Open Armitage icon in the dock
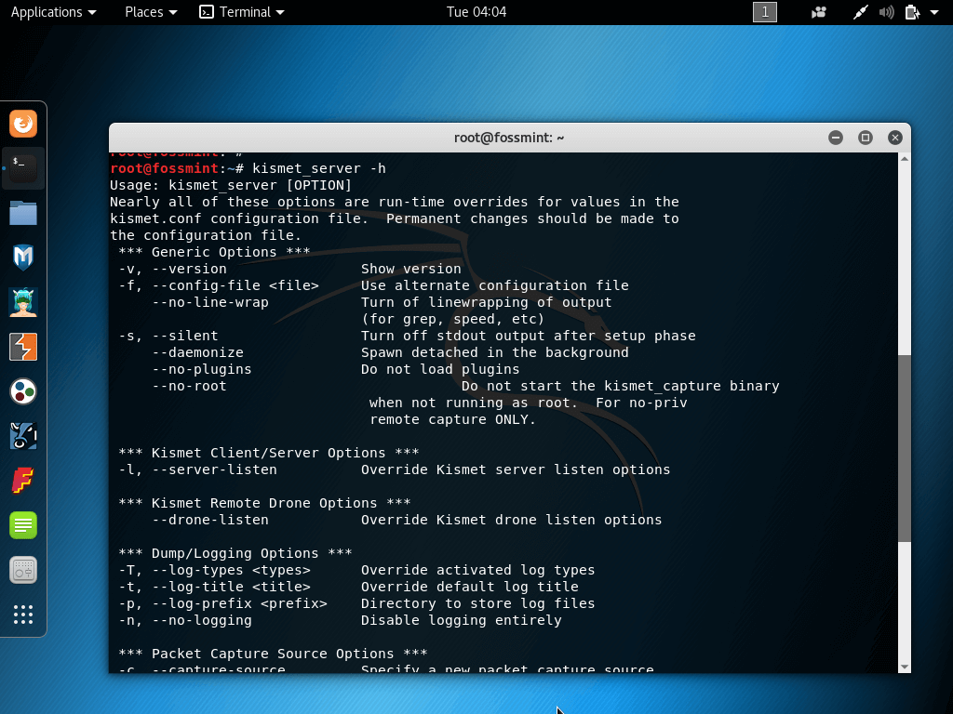Image resolution: width=953 pixels, height=714 pixels. click(x=23, y=302)
